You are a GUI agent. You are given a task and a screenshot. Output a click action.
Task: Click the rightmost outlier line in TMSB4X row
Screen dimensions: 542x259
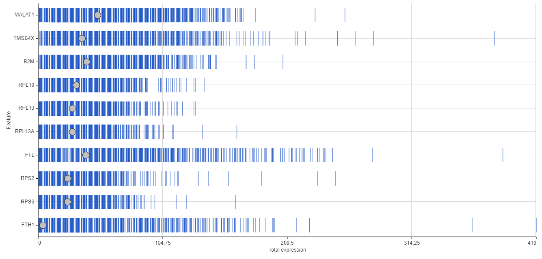495,39
